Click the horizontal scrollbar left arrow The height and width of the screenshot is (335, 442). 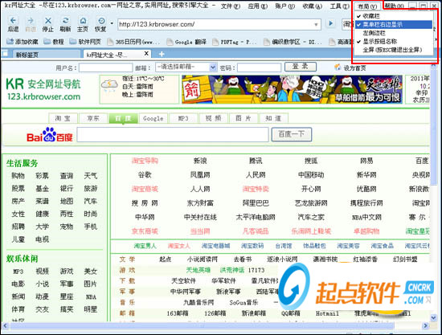5,326
